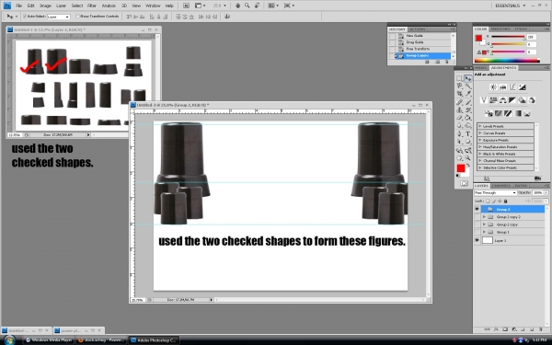Toggle the Auto-Select checkbox

(x=25, y=17)
